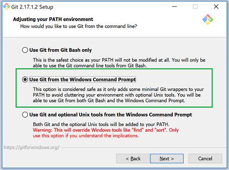Click the 'Git 2.17.1.2 Setup' title text
The height and width of the screenshot is (170, 229).
(x=32, y=7)
